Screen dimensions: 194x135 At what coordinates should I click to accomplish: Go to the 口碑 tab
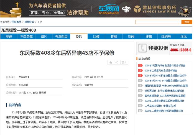tap(96, 36)
